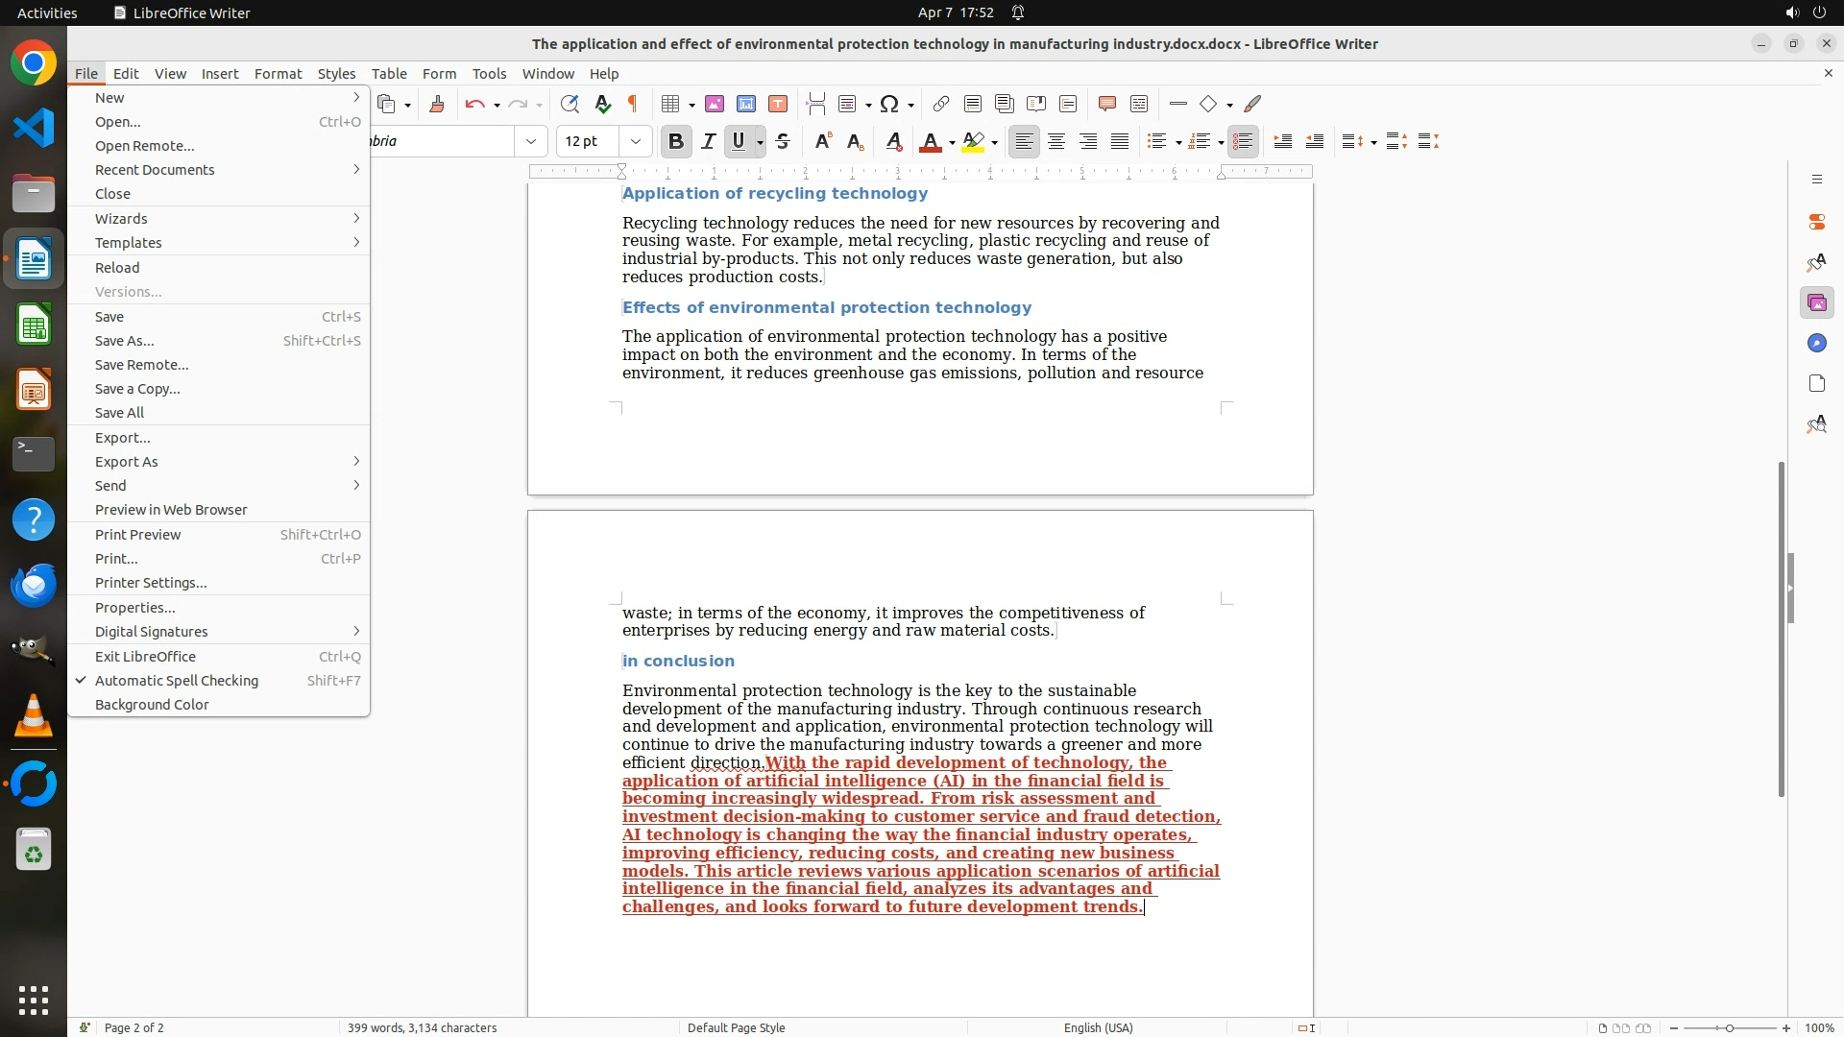Click the Insert Hyperlink toolbar icon
Viewport: 1844px width, 1037px height.
click(x=941, y=104)
